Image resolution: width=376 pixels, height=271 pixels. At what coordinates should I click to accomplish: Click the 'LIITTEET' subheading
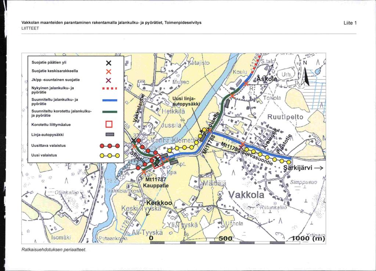coord(30,28)
